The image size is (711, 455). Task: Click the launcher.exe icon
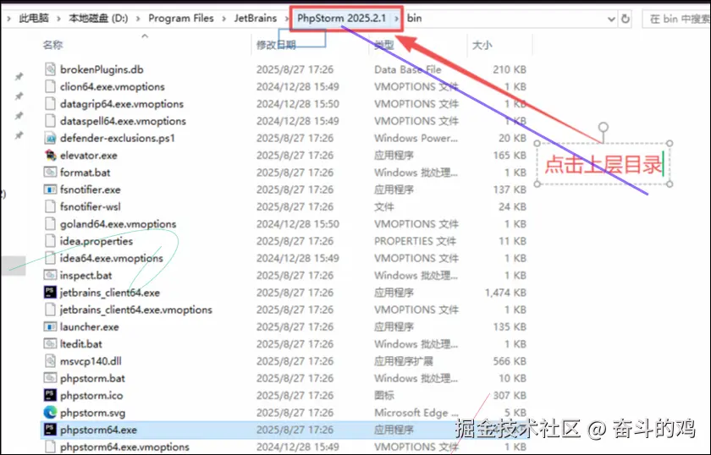tap(50, 326)
